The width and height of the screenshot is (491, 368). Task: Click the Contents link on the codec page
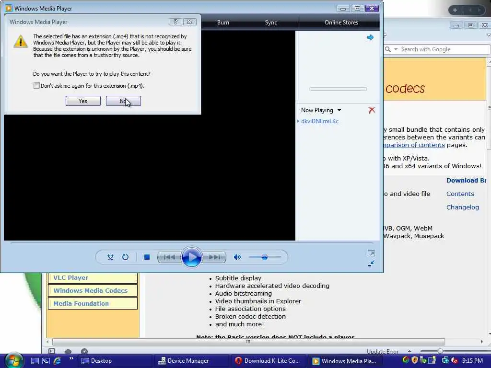[x=460, y=194]
